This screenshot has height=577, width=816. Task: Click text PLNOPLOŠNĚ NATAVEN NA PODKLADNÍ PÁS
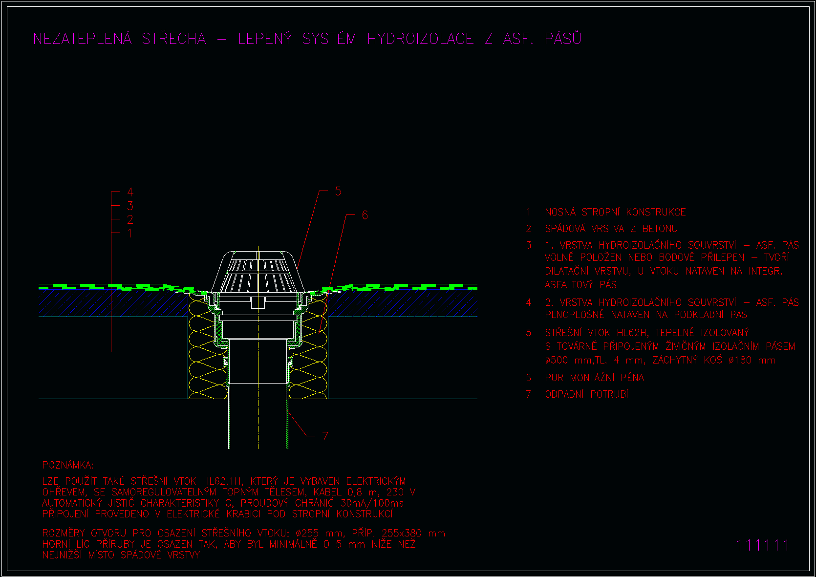point(646,315)
